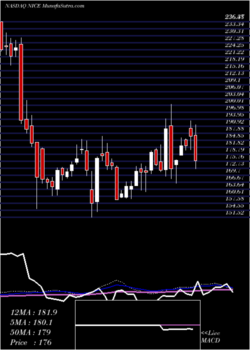Click the Live MACD label

tap(210, 337)
